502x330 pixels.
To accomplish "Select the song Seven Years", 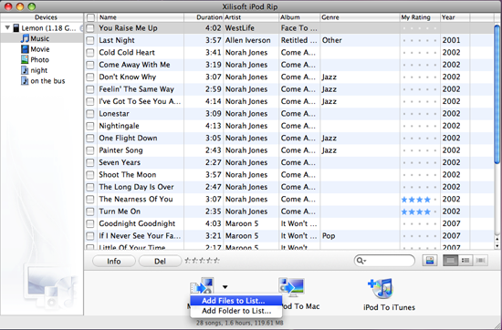I will coord(120,162).
